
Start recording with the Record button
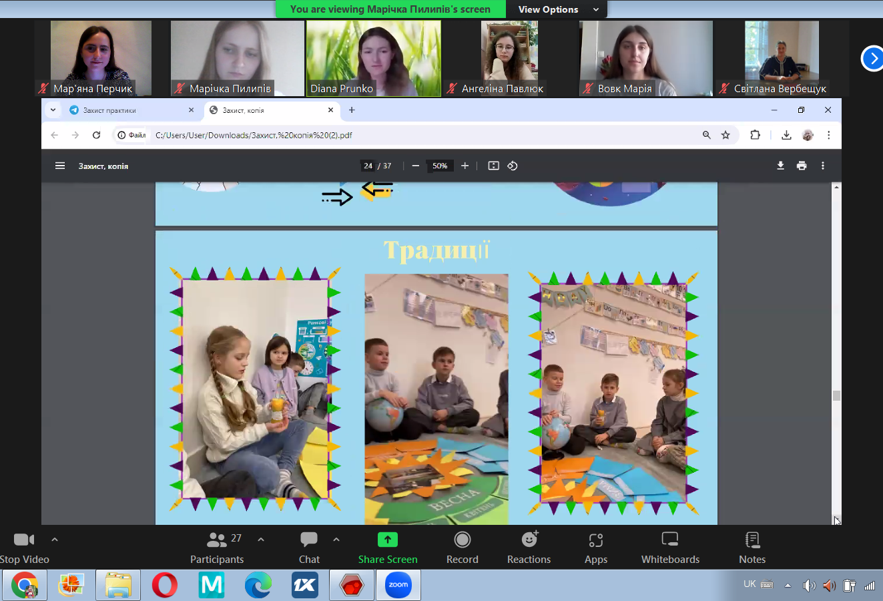pyautogui.click(x=462, y=540)
